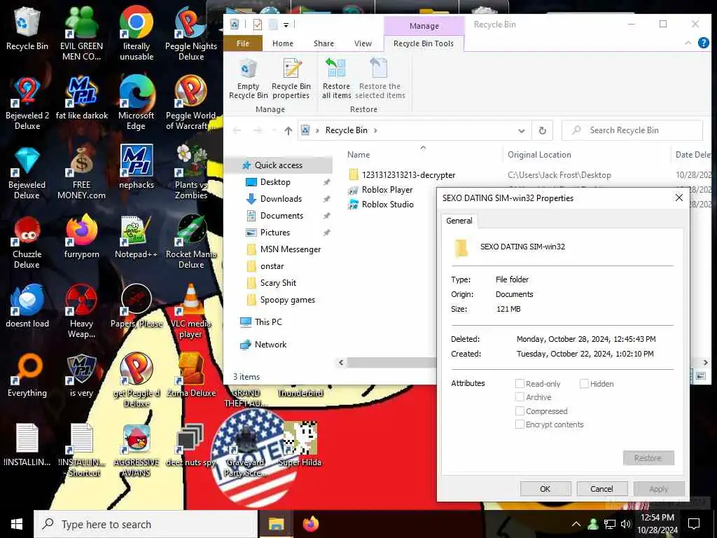Select the Notepad++ desktop icon

[x=137, y=237]
